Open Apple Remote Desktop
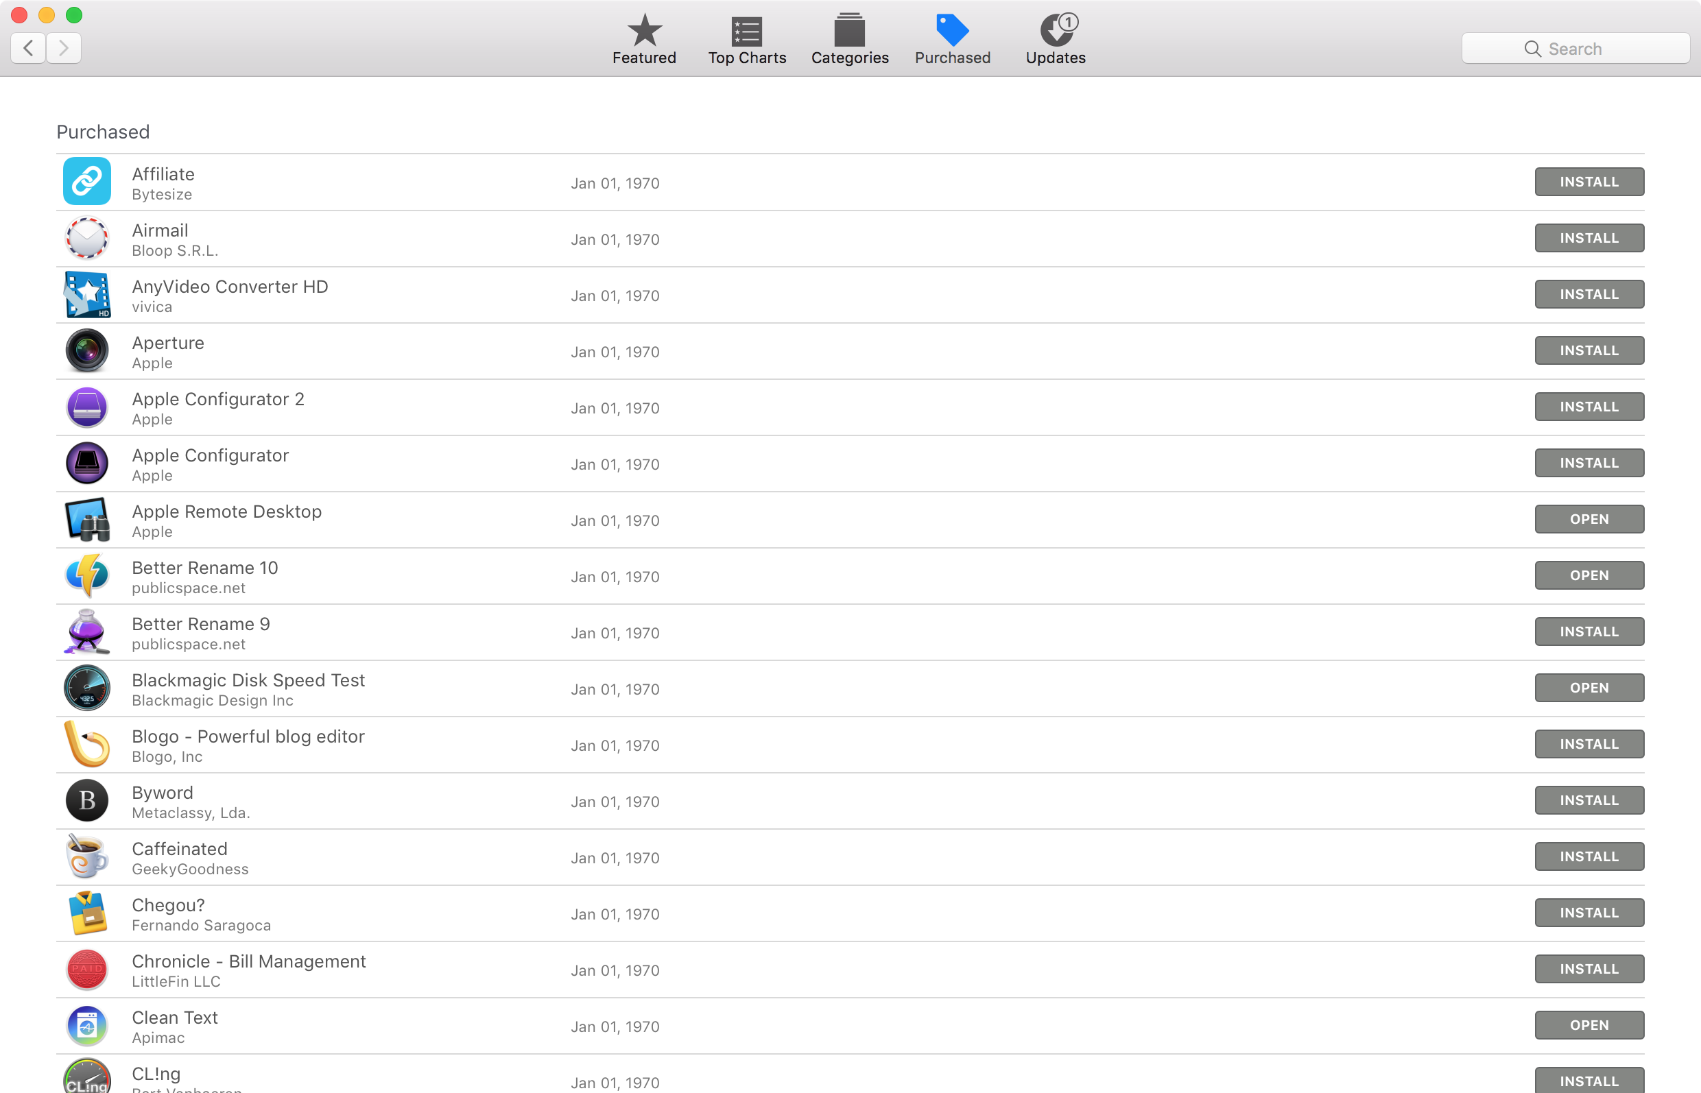The width and height of the screenshot is (1701, 1093). tap(1589, 519)
